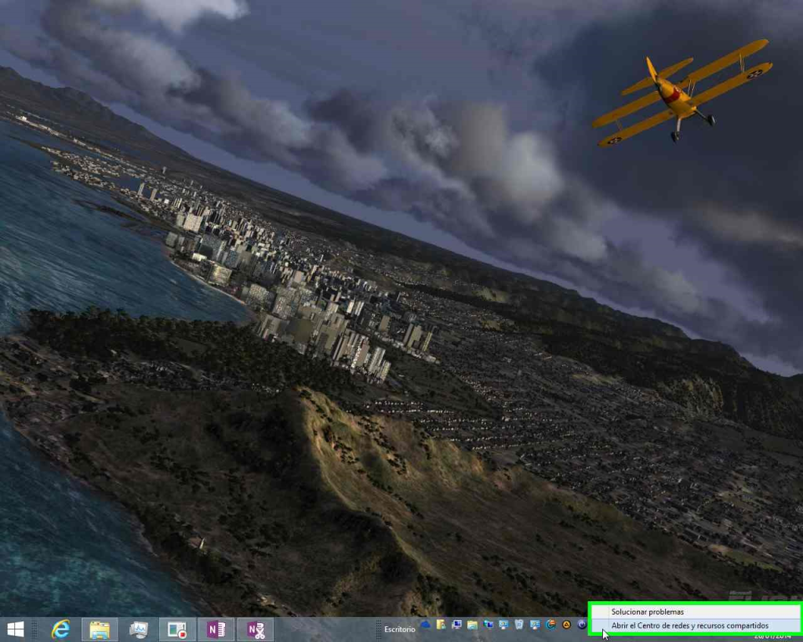The width and height of the screenshot is (803, 642).
Task: Click the Escritorio toolbar label
Action: click(399, 629)
